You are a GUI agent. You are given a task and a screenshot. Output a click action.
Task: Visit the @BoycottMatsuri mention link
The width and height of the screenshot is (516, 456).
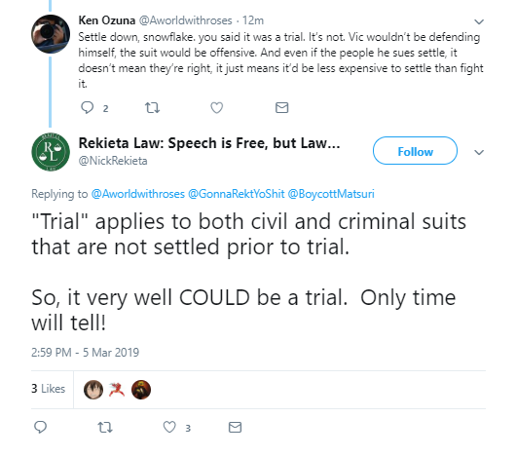tap(331, 194)
